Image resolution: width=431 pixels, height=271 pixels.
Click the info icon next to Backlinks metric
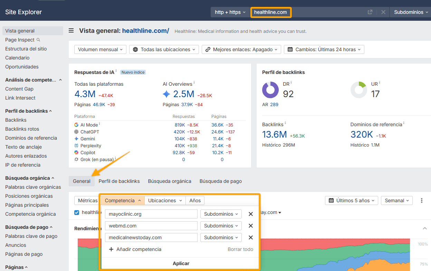click(x=285, y=123)
